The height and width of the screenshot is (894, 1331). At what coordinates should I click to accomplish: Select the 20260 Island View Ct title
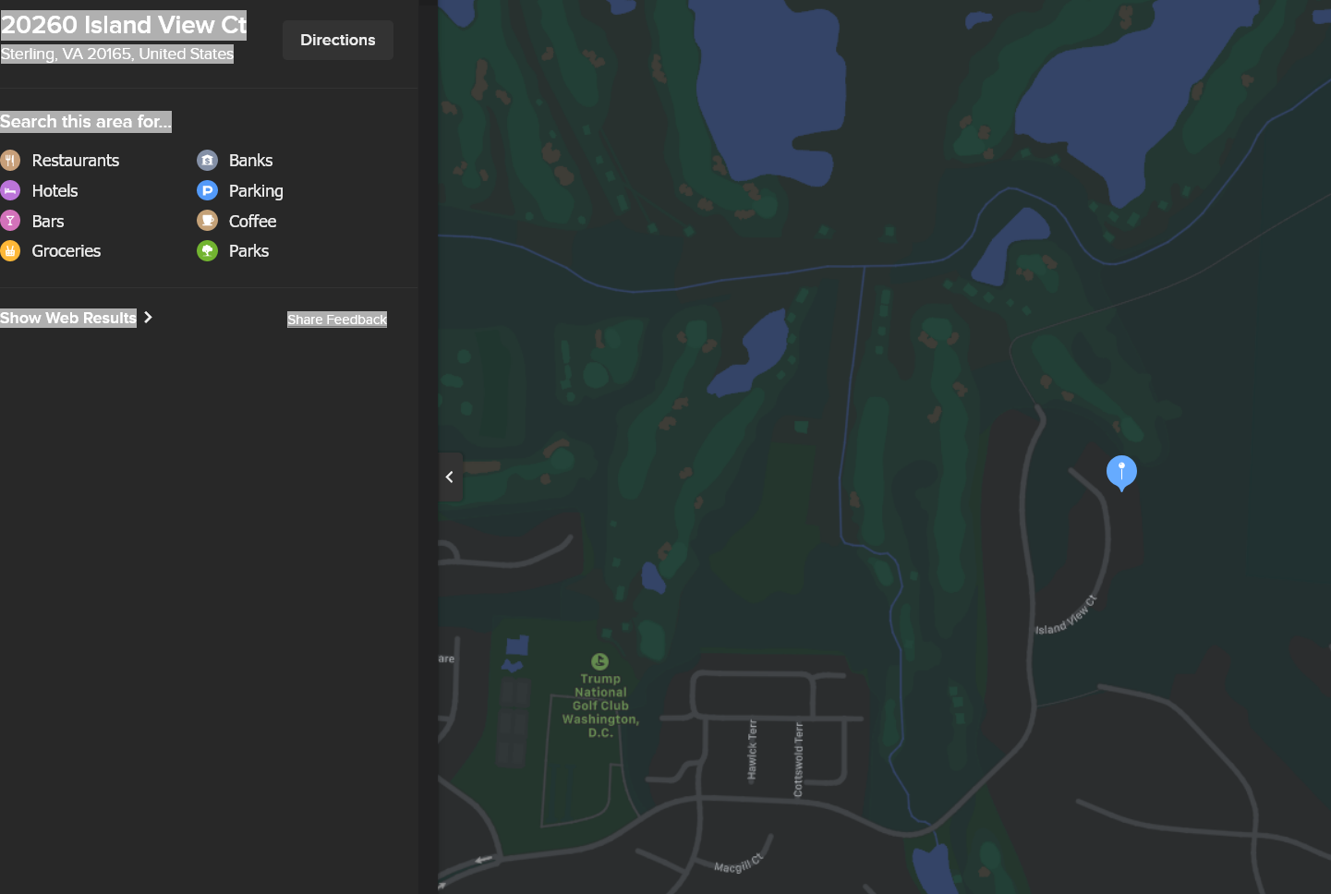click(x=124, y=25)
